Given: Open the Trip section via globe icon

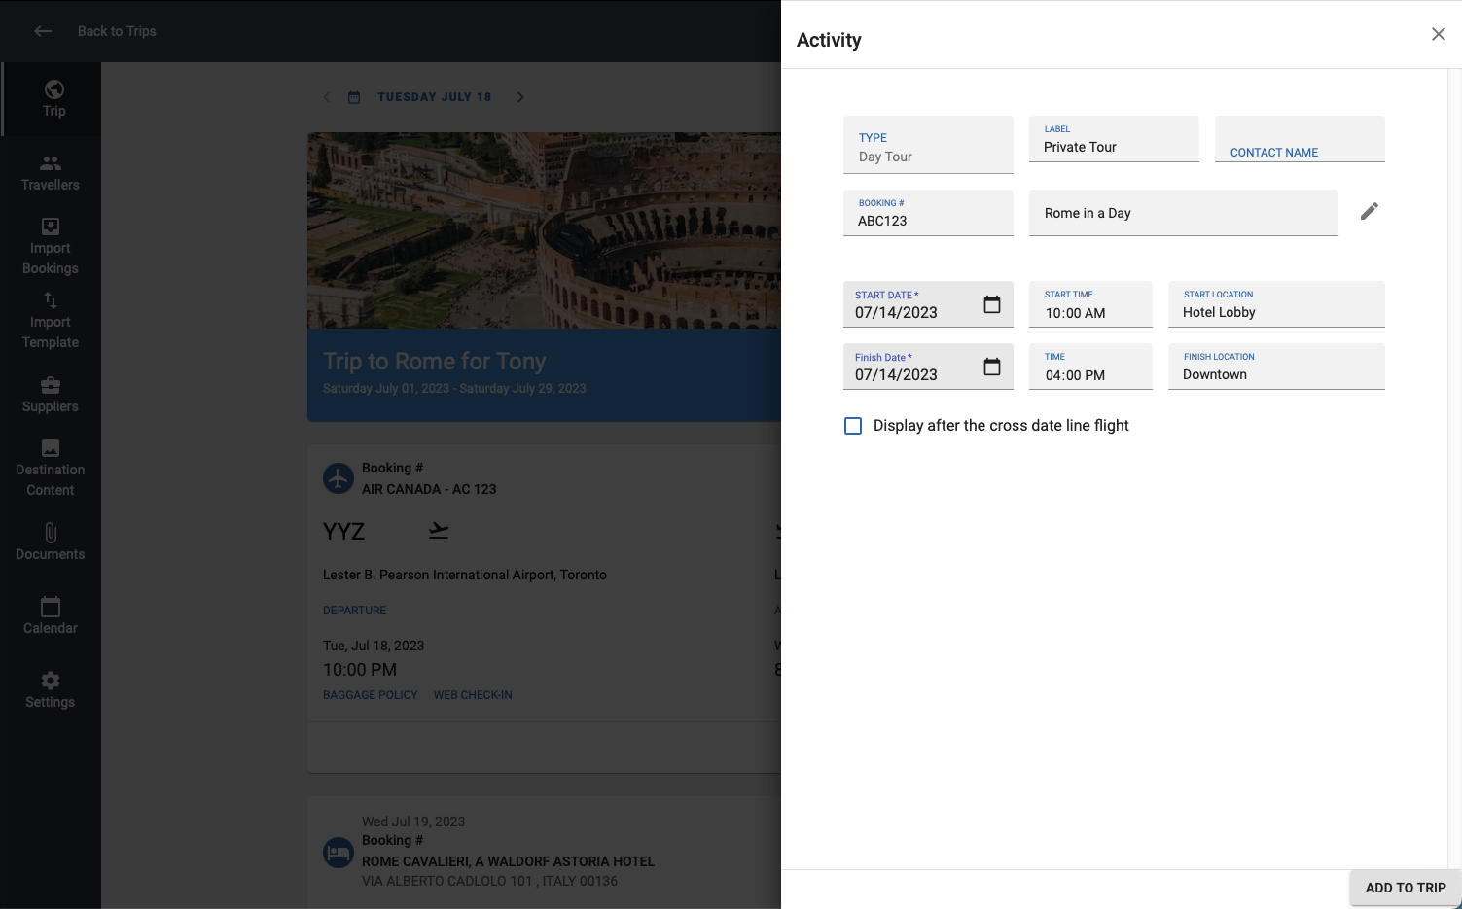Looking at the screenshot, I should pos(54,89).
